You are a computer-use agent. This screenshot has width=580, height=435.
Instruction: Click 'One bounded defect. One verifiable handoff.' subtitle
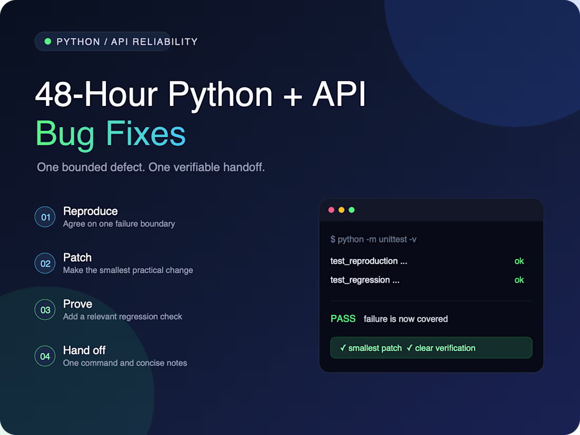coord(151,167)
